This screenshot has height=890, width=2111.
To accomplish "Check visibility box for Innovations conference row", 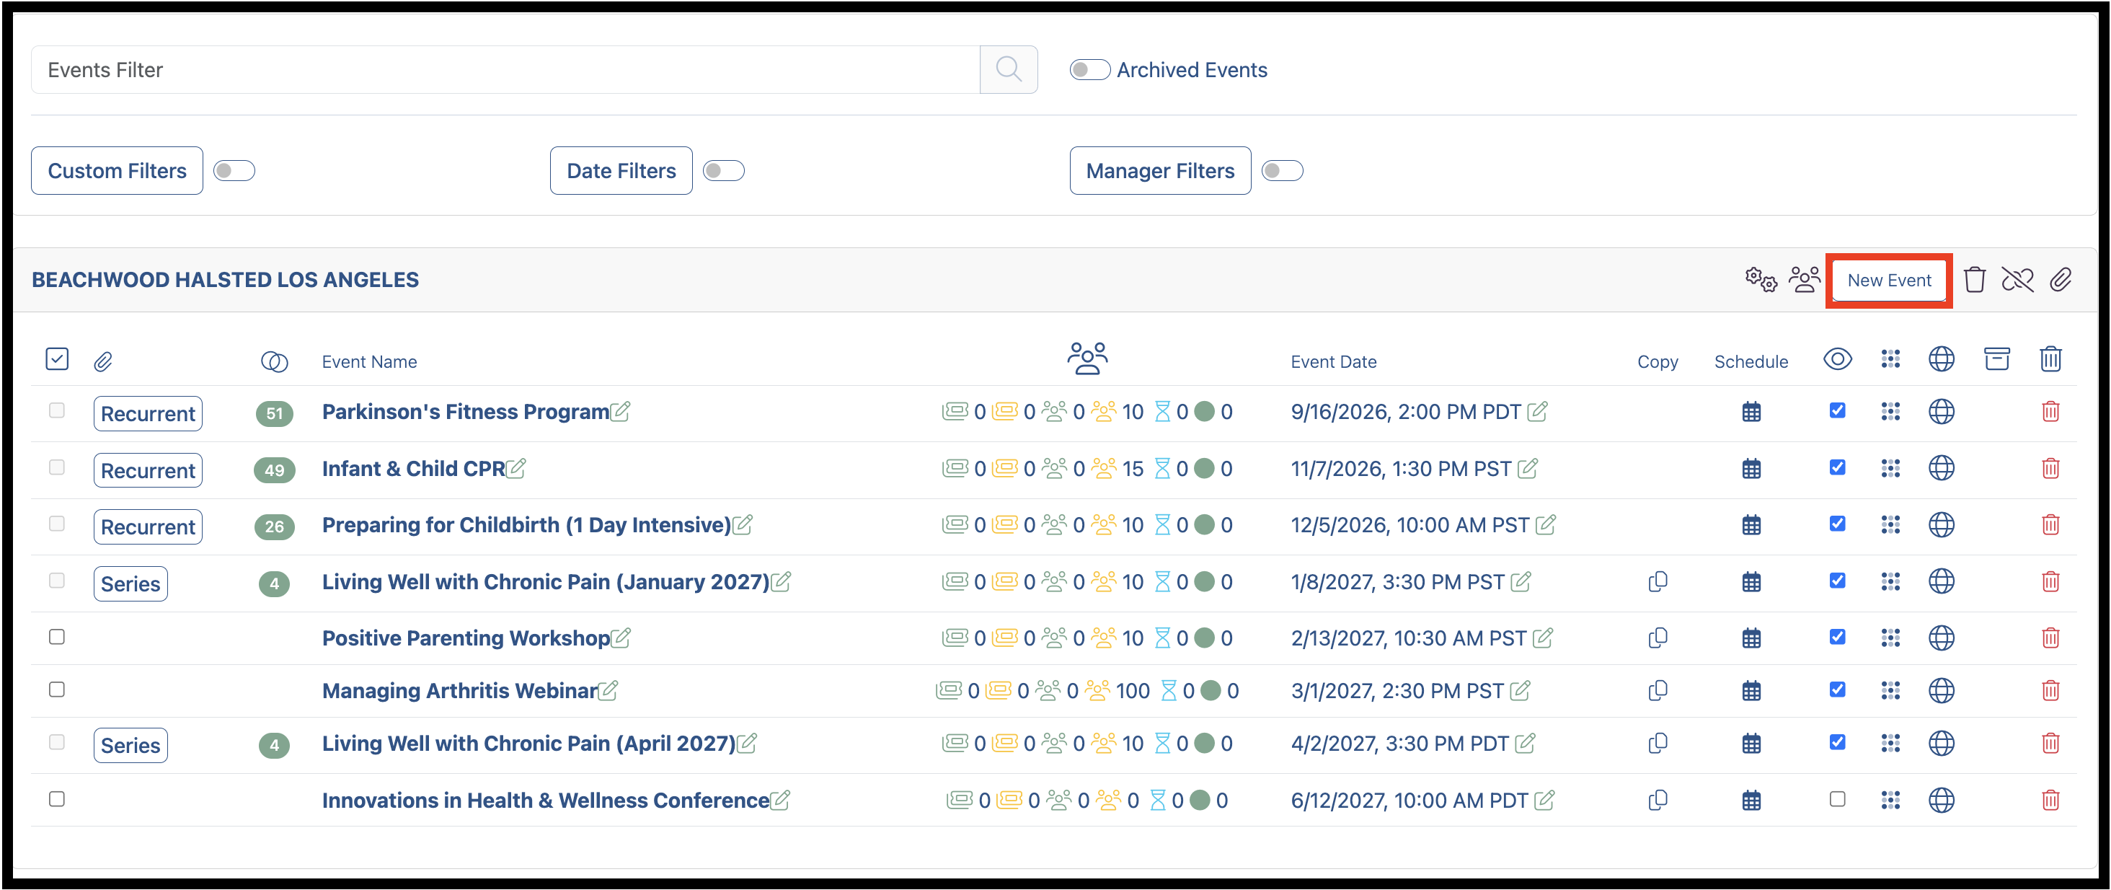I will [x=1837, y=799].
